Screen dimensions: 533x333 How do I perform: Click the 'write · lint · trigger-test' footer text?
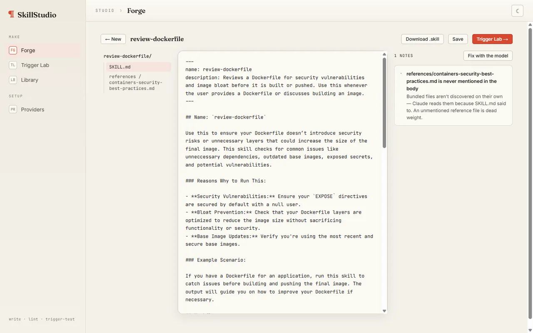[42, 319]
